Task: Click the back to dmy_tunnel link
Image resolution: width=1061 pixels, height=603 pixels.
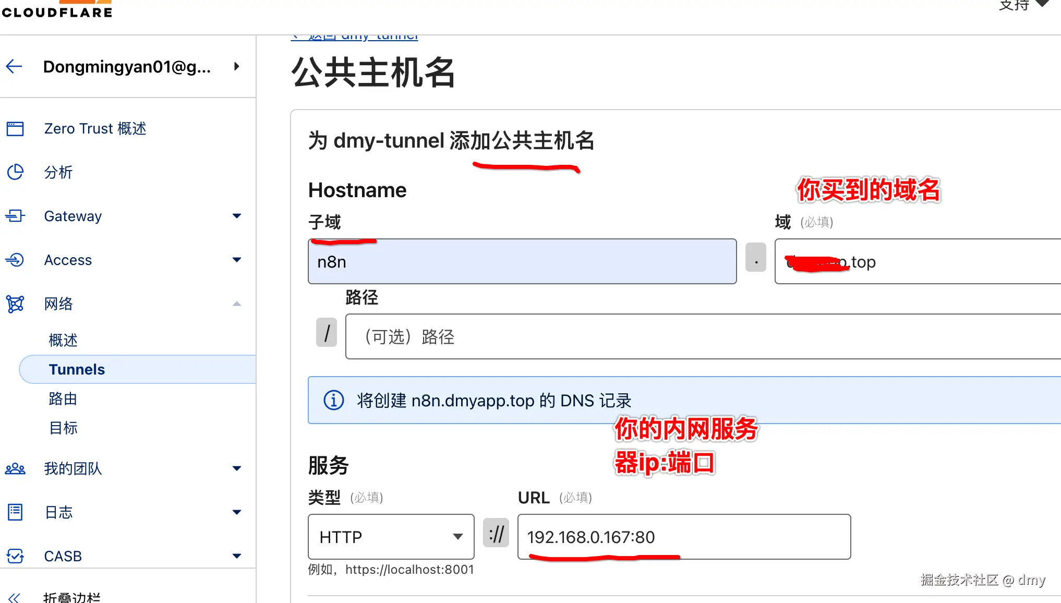Action: coord(355,37)
